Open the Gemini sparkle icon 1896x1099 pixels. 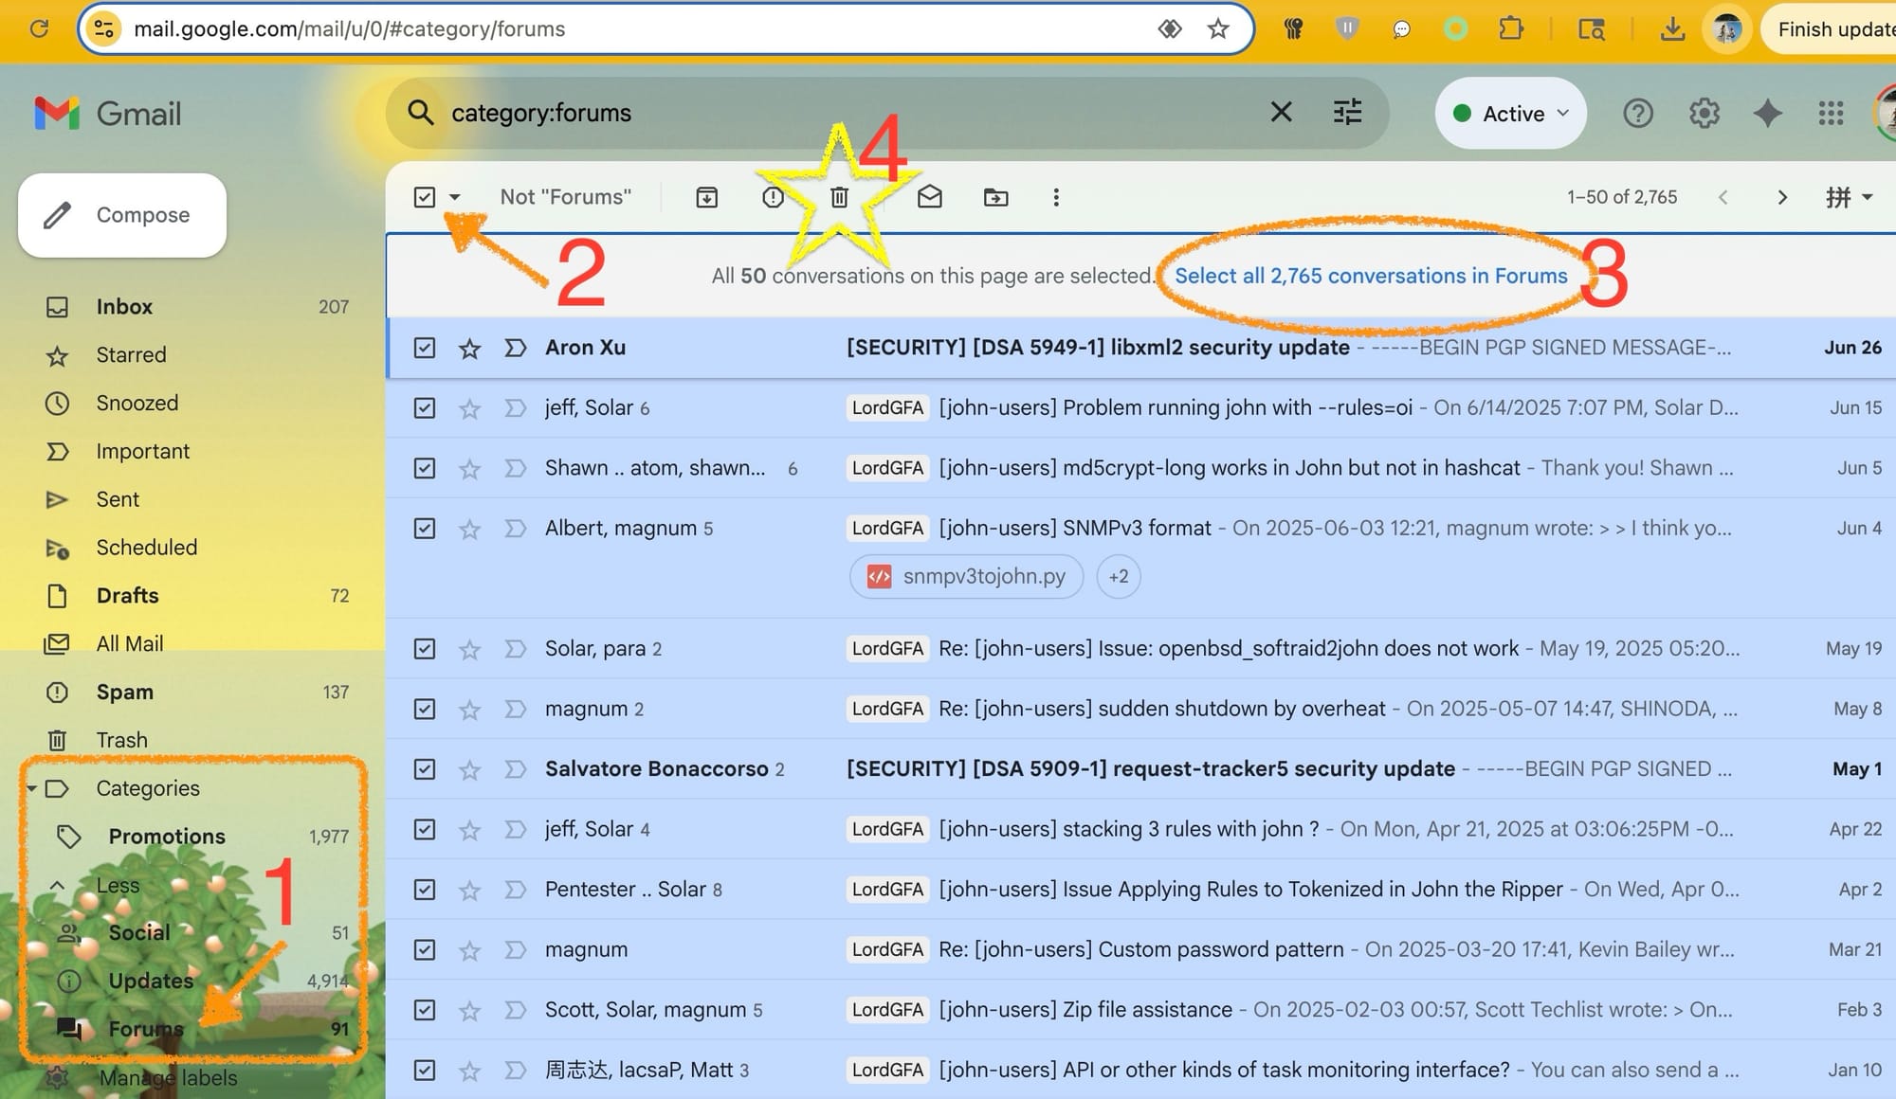[1767, 114]
